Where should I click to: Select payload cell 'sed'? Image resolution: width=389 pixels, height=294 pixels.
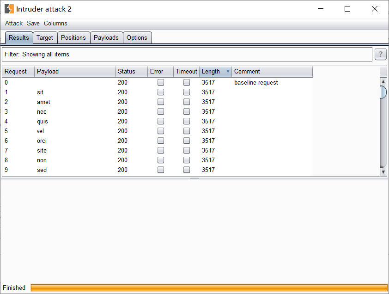(x=75, y=170)
